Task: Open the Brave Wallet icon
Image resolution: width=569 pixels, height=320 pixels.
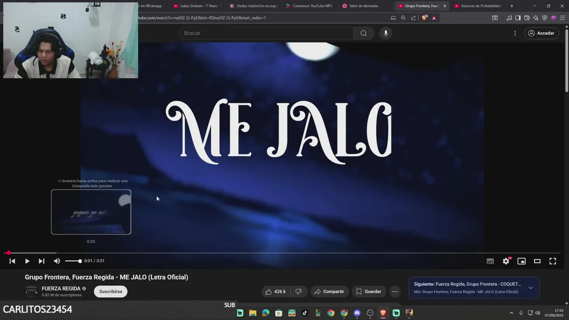Action: click(x=527, y=18)
